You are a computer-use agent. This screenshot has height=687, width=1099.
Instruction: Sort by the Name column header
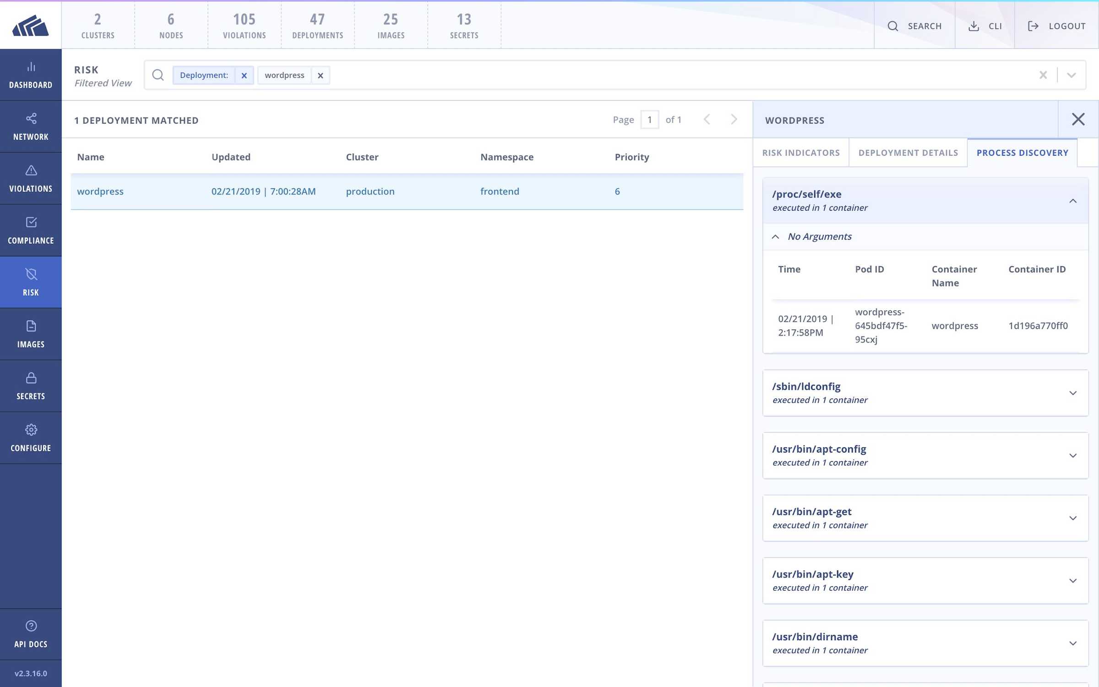point(91,157)
